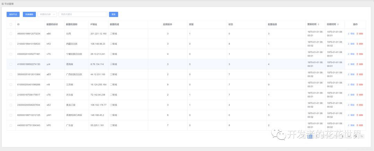
Task: Delete the hP0 node entry
Action: (x=360, y=125)
